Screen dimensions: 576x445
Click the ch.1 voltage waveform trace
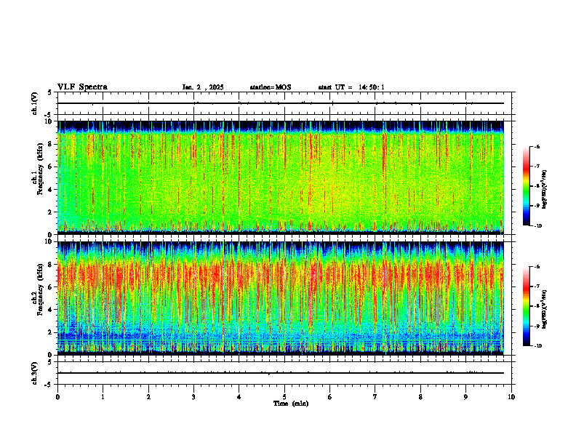tap(281, 103)
